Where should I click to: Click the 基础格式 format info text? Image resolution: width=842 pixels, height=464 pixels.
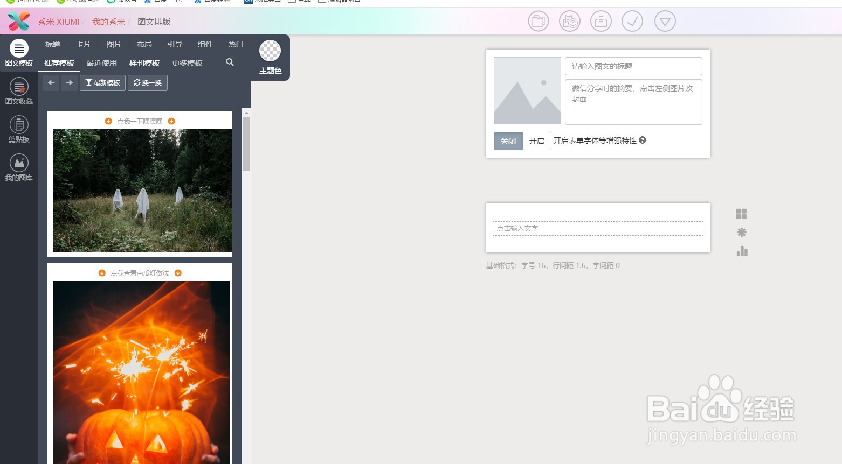click(553, 265)
